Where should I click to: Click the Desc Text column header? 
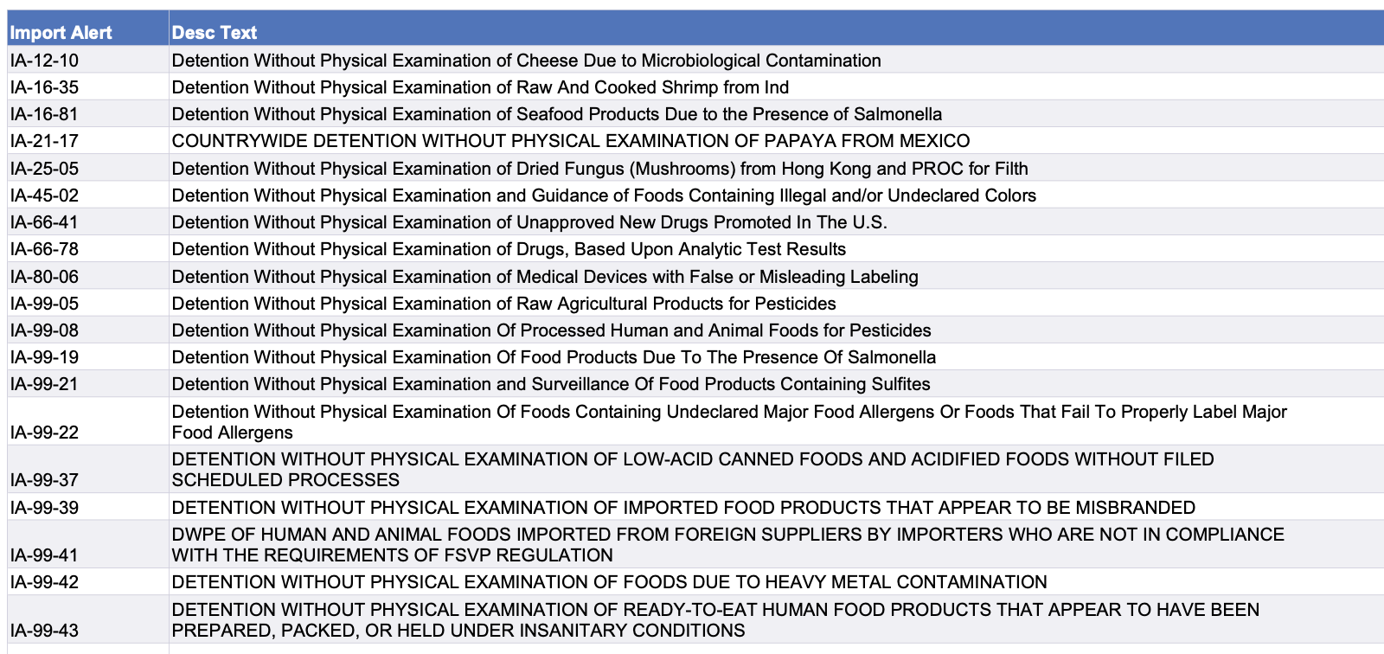click(x=215, y=33)
